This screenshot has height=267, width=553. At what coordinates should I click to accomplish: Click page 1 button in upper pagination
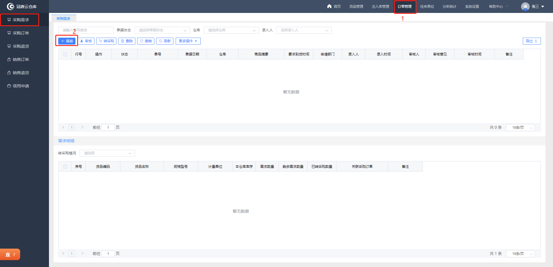click(72, 127)
